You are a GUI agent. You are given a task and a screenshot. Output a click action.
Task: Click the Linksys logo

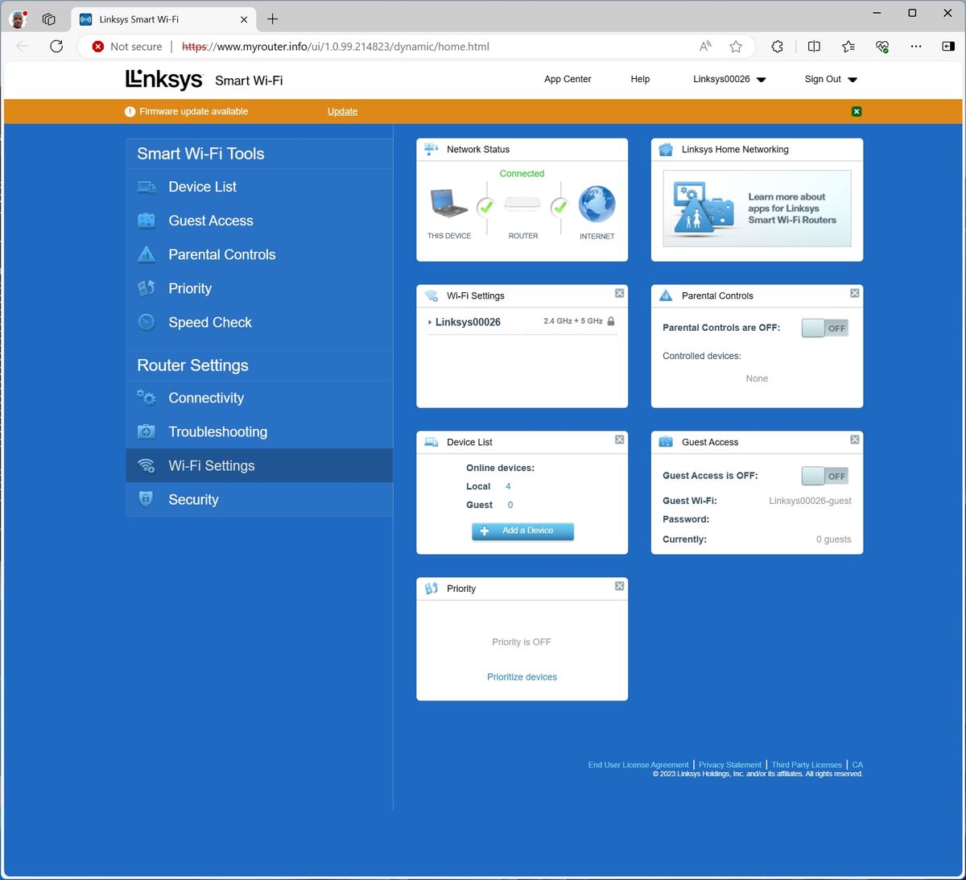[164, 79]
